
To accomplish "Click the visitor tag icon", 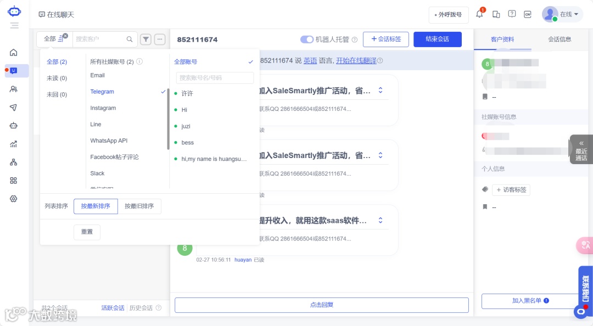I will [x=485, y=189].
